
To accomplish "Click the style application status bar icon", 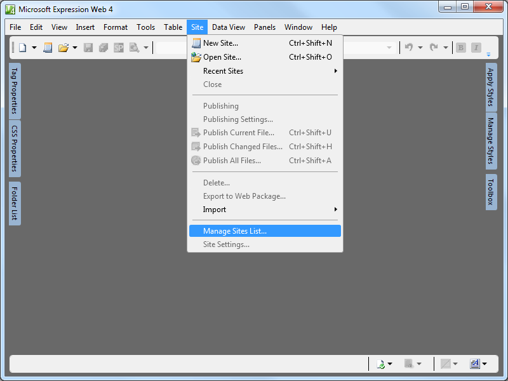I will (x=475, y=364).
